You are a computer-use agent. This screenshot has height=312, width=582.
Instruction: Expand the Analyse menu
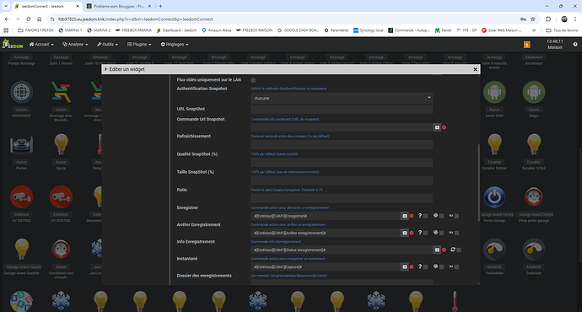[75, 44]
